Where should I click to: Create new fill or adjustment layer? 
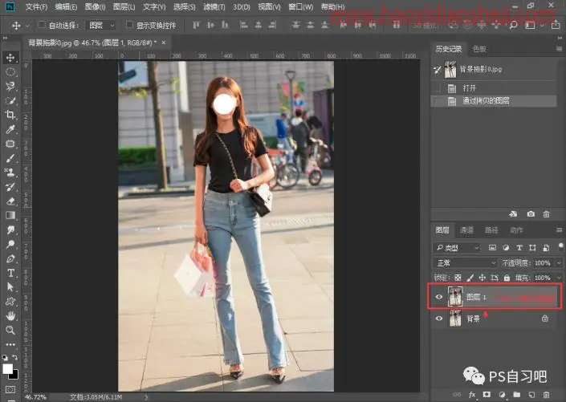point(502,395)
